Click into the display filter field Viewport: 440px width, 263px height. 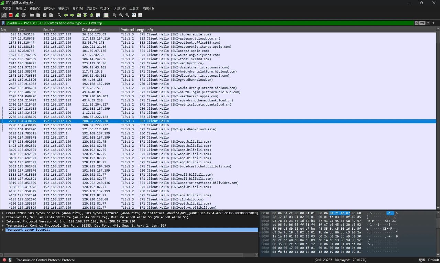click(x=210, y=23)
